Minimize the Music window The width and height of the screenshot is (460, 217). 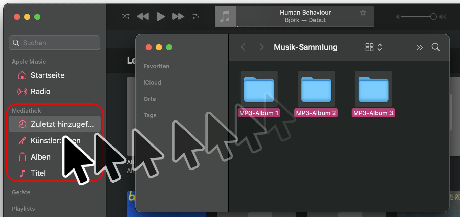point(27,17)
